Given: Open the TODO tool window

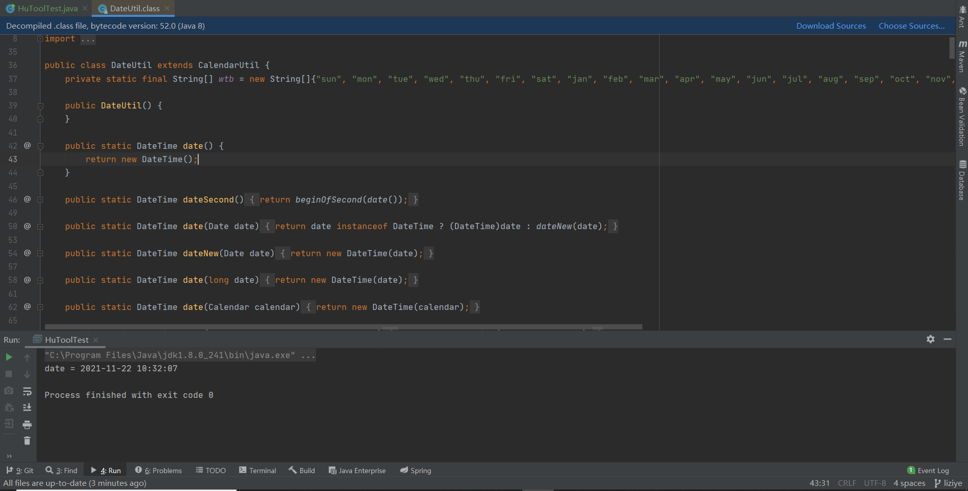Looking at the screenshot, I should tap(211, 470).
